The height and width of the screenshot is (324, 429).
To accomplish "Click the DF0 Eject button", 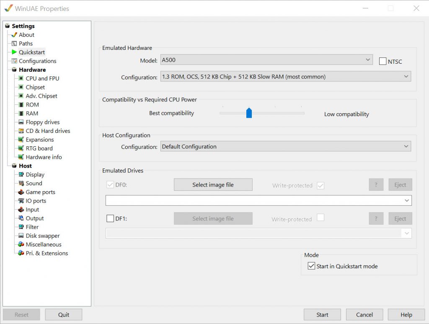I will [400, 185].
